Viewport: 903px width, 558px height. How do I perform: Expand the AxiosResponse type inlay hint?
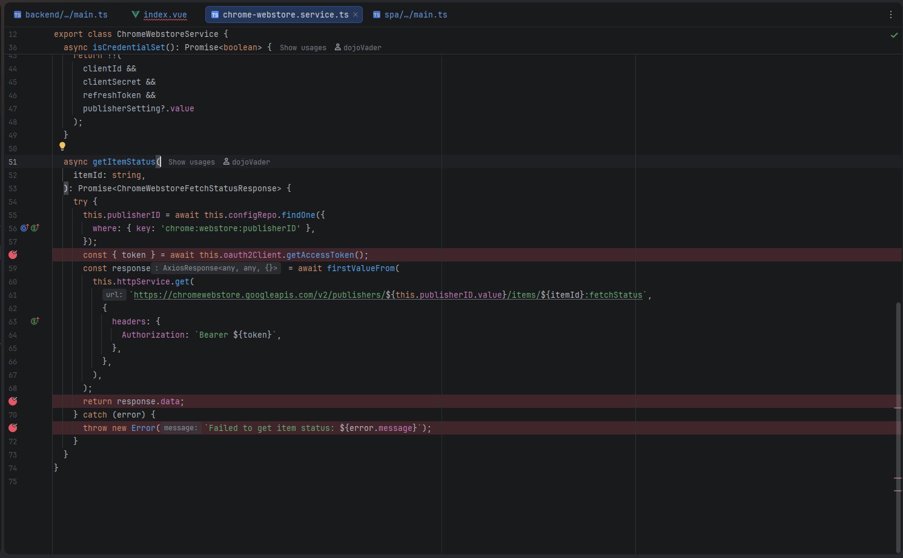(216, 268)
